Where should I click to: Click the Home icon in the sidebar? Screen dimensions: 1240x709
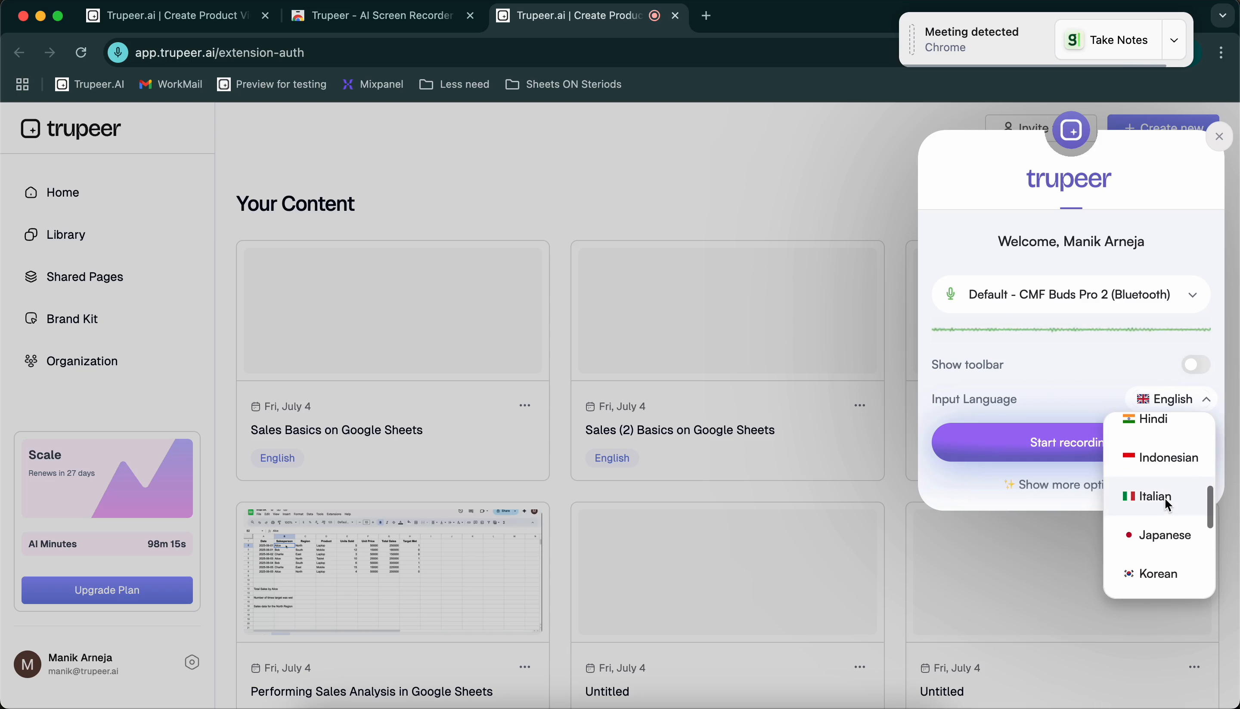[x=31, y=192]
